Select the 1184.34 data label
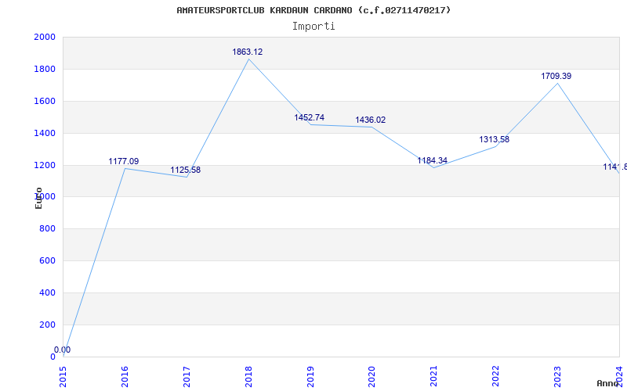This screenshot has width=627, height=391. pos(433,161)
